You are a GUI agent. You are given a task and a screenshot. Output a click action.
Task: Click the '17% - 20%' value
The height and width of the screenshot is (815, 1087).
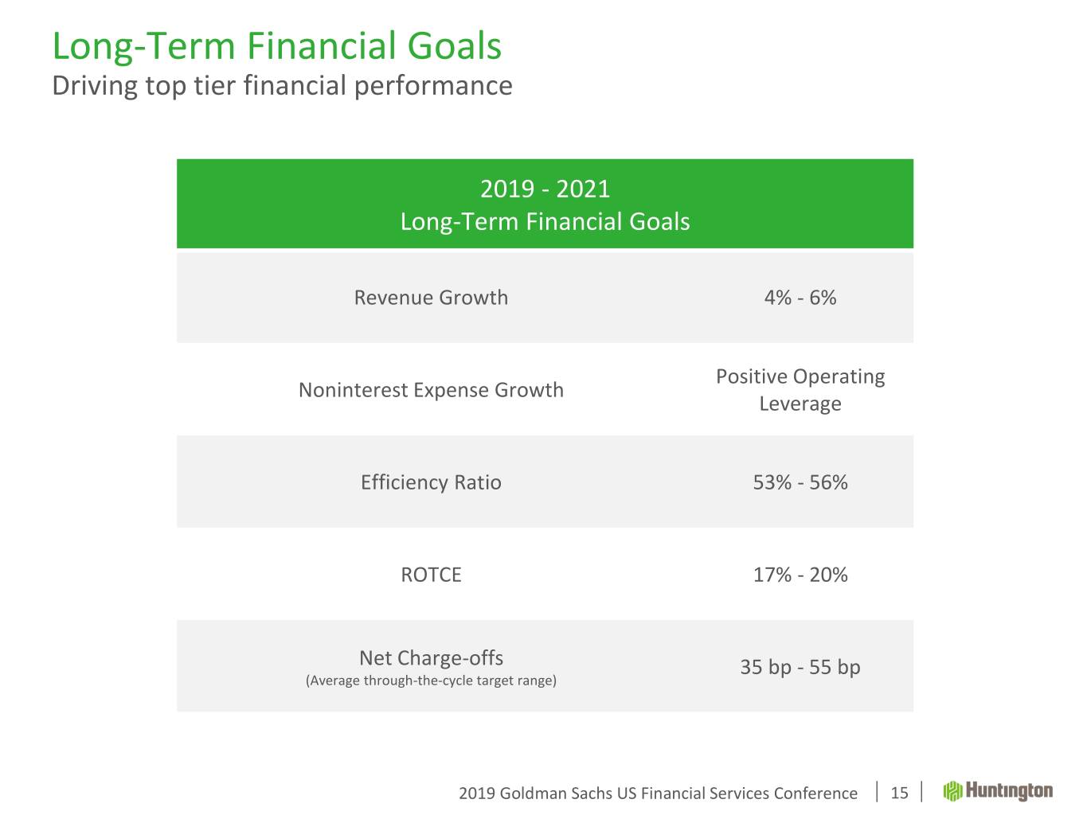[x=800, y=575]
